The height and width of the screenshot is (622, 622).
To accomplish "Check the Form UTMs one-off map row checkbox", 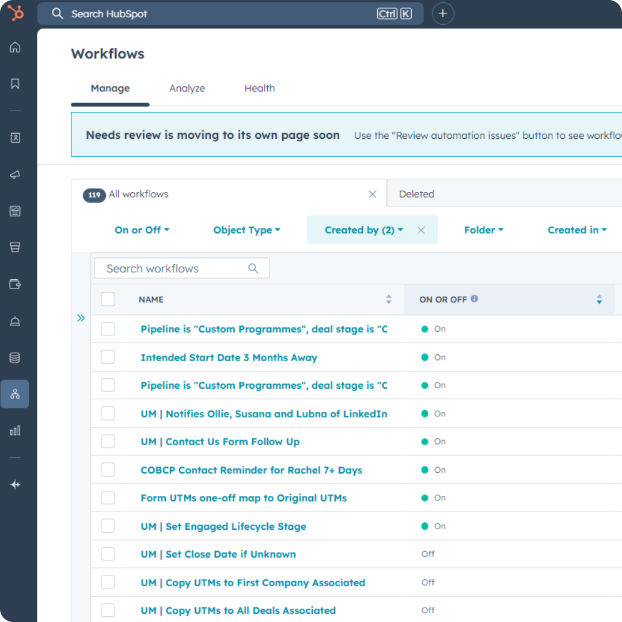I will point(108,498).
